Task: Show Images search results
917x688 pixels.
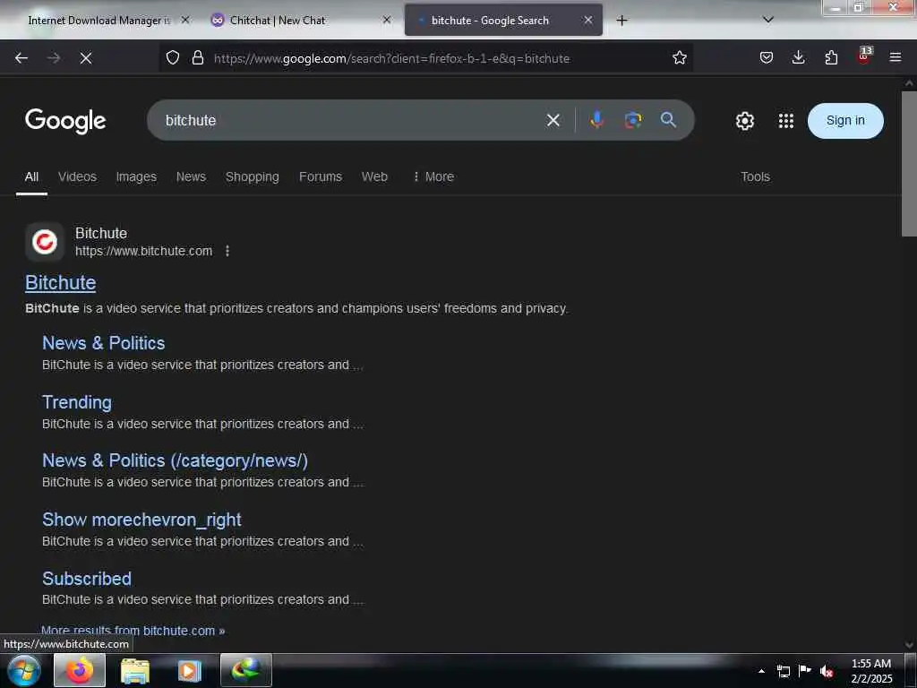Action: point(136,176)
